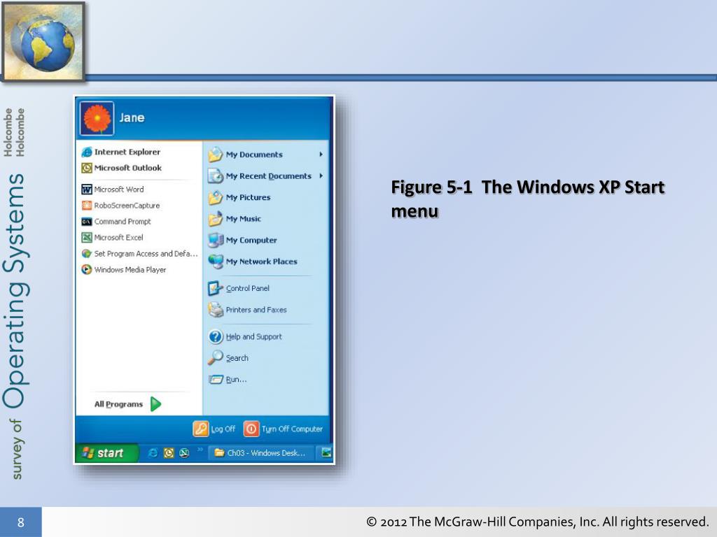Select Command Prompt menu entry label

click(x=123, y=222)
